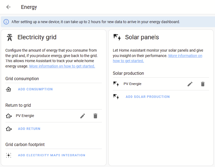Click the Solar panels header icon

point(117,37)
